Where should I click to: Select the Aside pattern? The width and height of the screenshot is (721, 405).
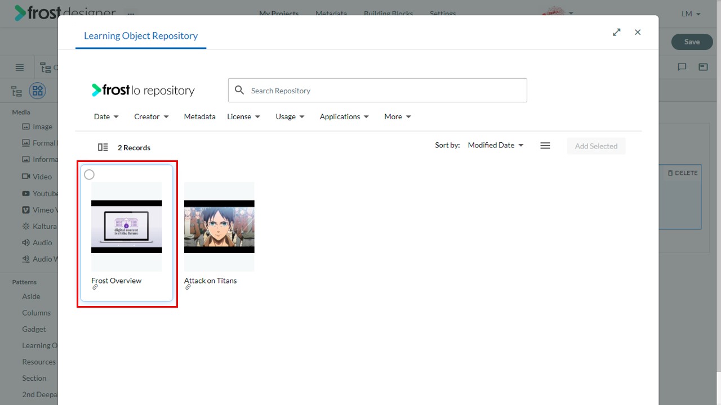31,296
